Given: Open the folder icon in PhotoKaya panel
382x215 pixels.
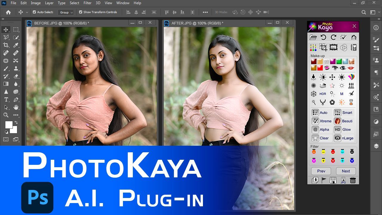Looking at the screenshot, I should 313,37.
